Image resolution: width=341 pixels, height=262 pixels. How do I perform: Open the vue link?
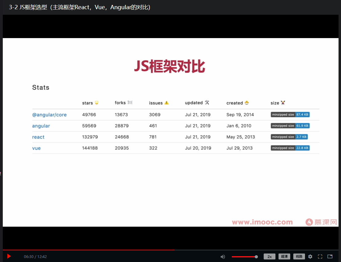coord(36,148)
